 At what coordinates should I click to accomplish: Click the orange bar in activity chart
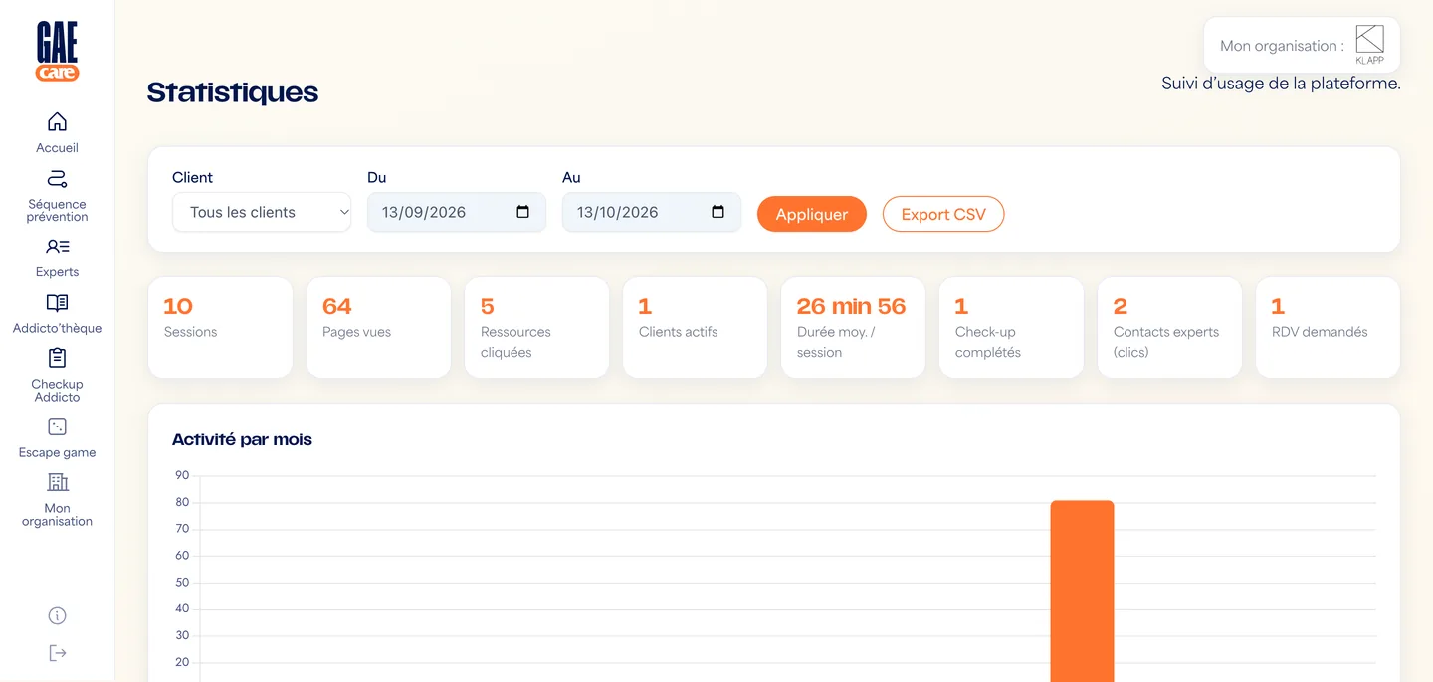1082,591
